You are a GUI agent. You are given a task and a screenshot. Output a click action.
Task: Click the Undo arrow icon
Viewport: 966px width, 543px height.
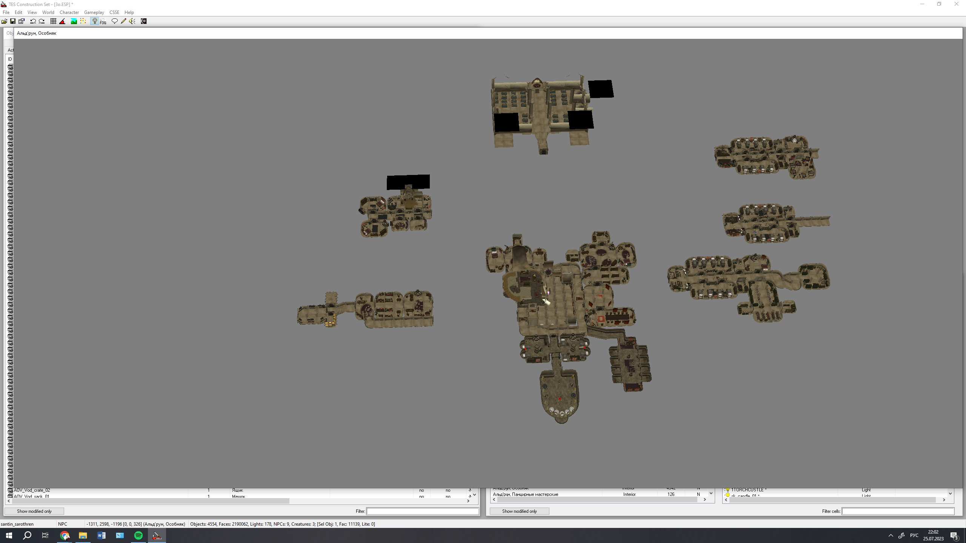(33, 21)
